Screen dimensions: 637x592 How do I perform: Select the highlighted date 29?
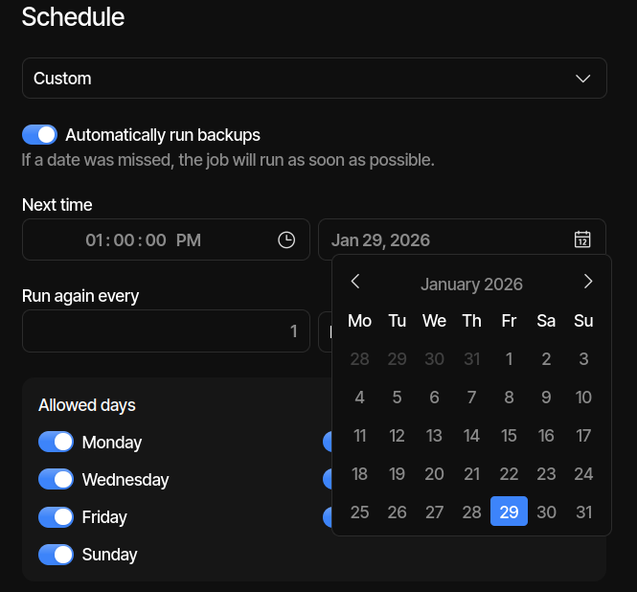click(509, 512)
